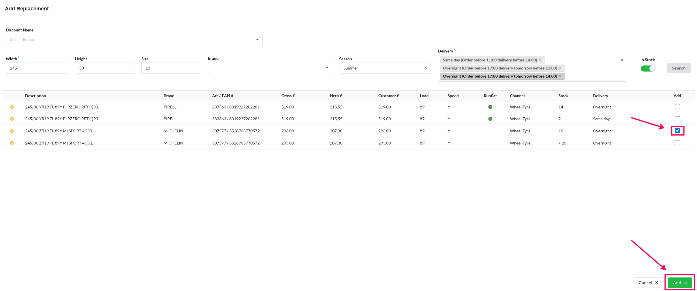Check Add box for Pirelli stock 14 row
The height and width of the screenshot is (291, 697).
(677, 107)
